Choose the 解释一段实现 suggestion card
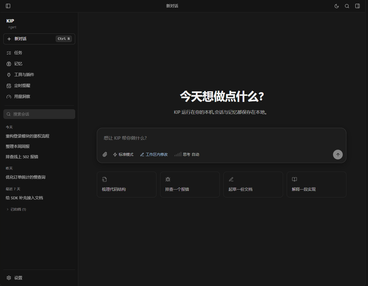The width and height of the screenshot is (368, 286). point(317,185)
